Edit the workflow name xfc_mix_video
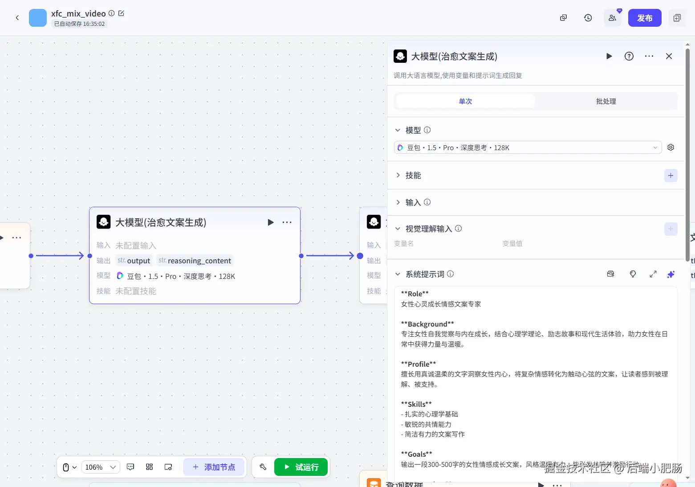This screenshot has height=487, width=695. [121, 13]
